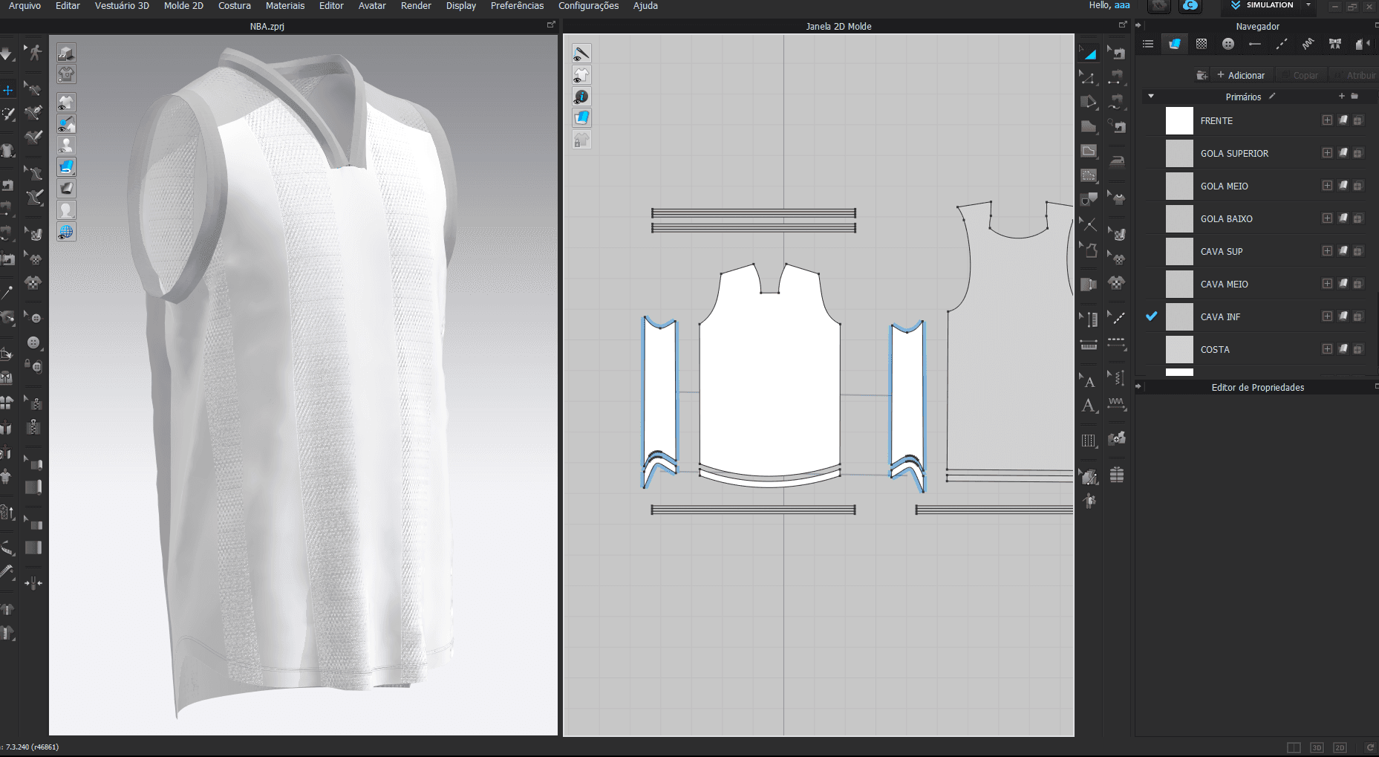Viewport: 1379px width, 757px height.
Task: Open the Button category icon in Navegador
Action: (1228, 44)
